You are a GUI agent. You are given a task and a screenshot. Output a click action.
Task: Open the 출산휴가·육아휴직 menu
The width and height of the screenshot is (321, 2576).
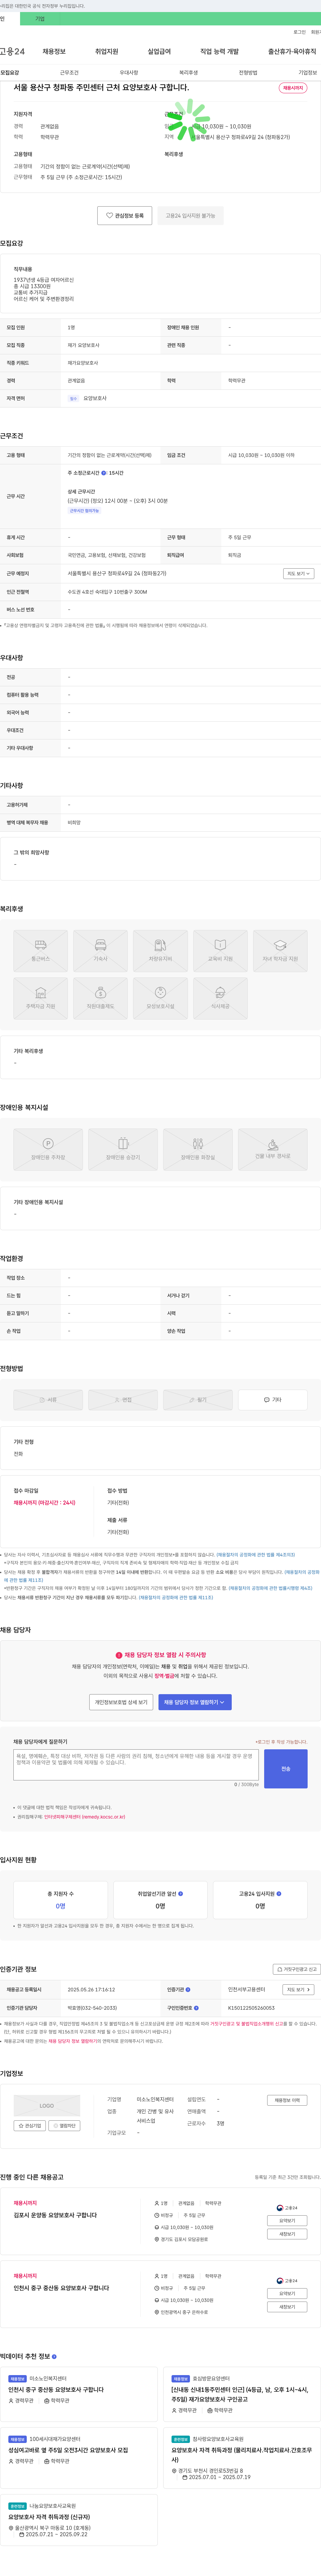[x=292, y=51]
